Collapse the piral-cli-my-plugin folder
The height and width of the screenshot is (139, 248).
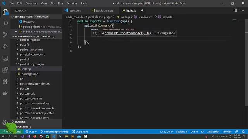tap(32, 64)
